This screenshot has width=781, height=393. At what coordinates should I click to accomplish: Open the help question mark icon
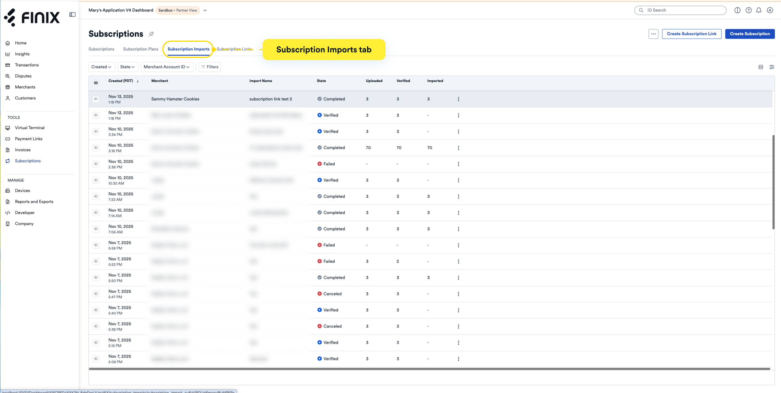point(749,10)
